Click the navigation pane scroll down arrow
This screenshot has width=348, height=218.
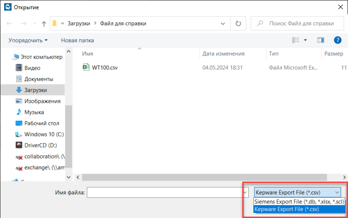69,177
